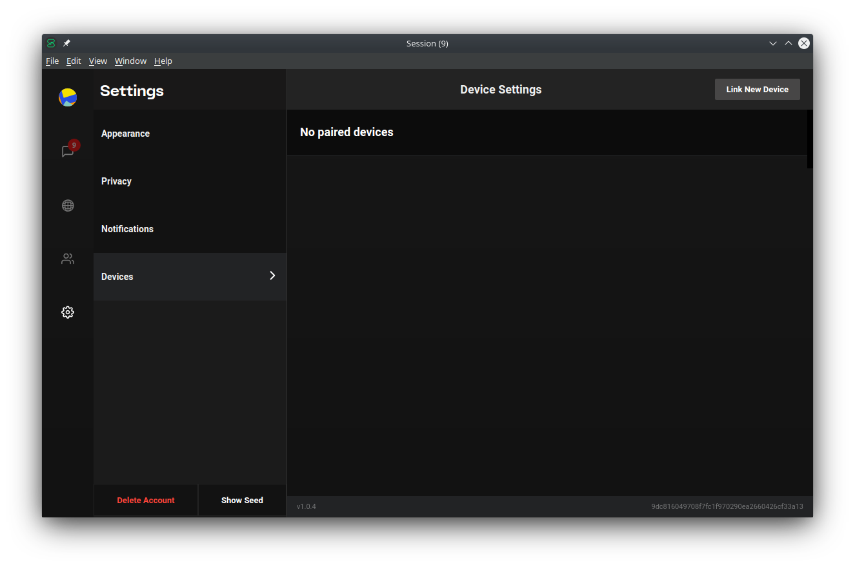
Task: Click the up chevron in the titlebar
Action: pos(788,43)
